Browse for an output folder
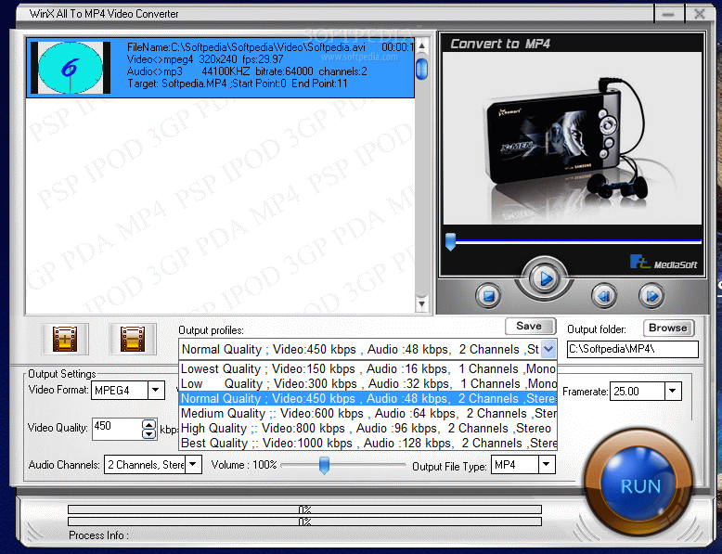The image size is (722, 554). [668, 328]
